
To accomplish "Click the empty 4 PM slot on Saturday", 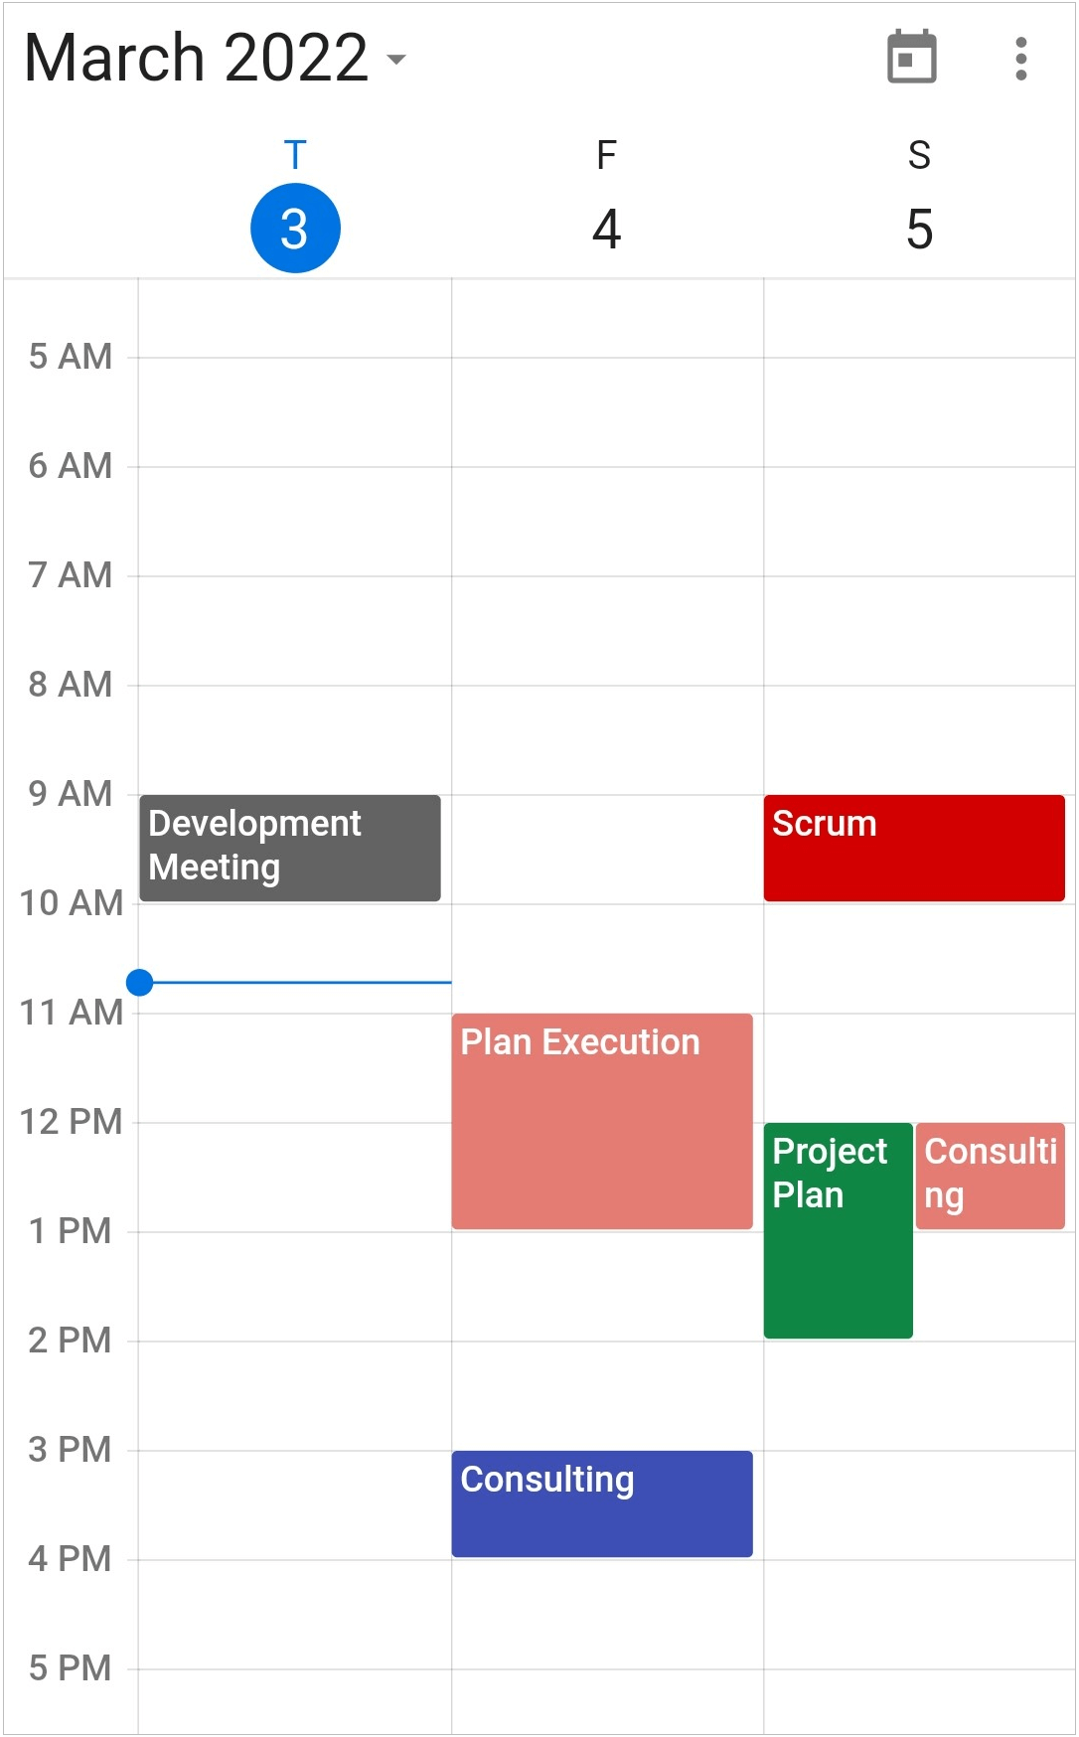I will click(x=919, y=1614).
